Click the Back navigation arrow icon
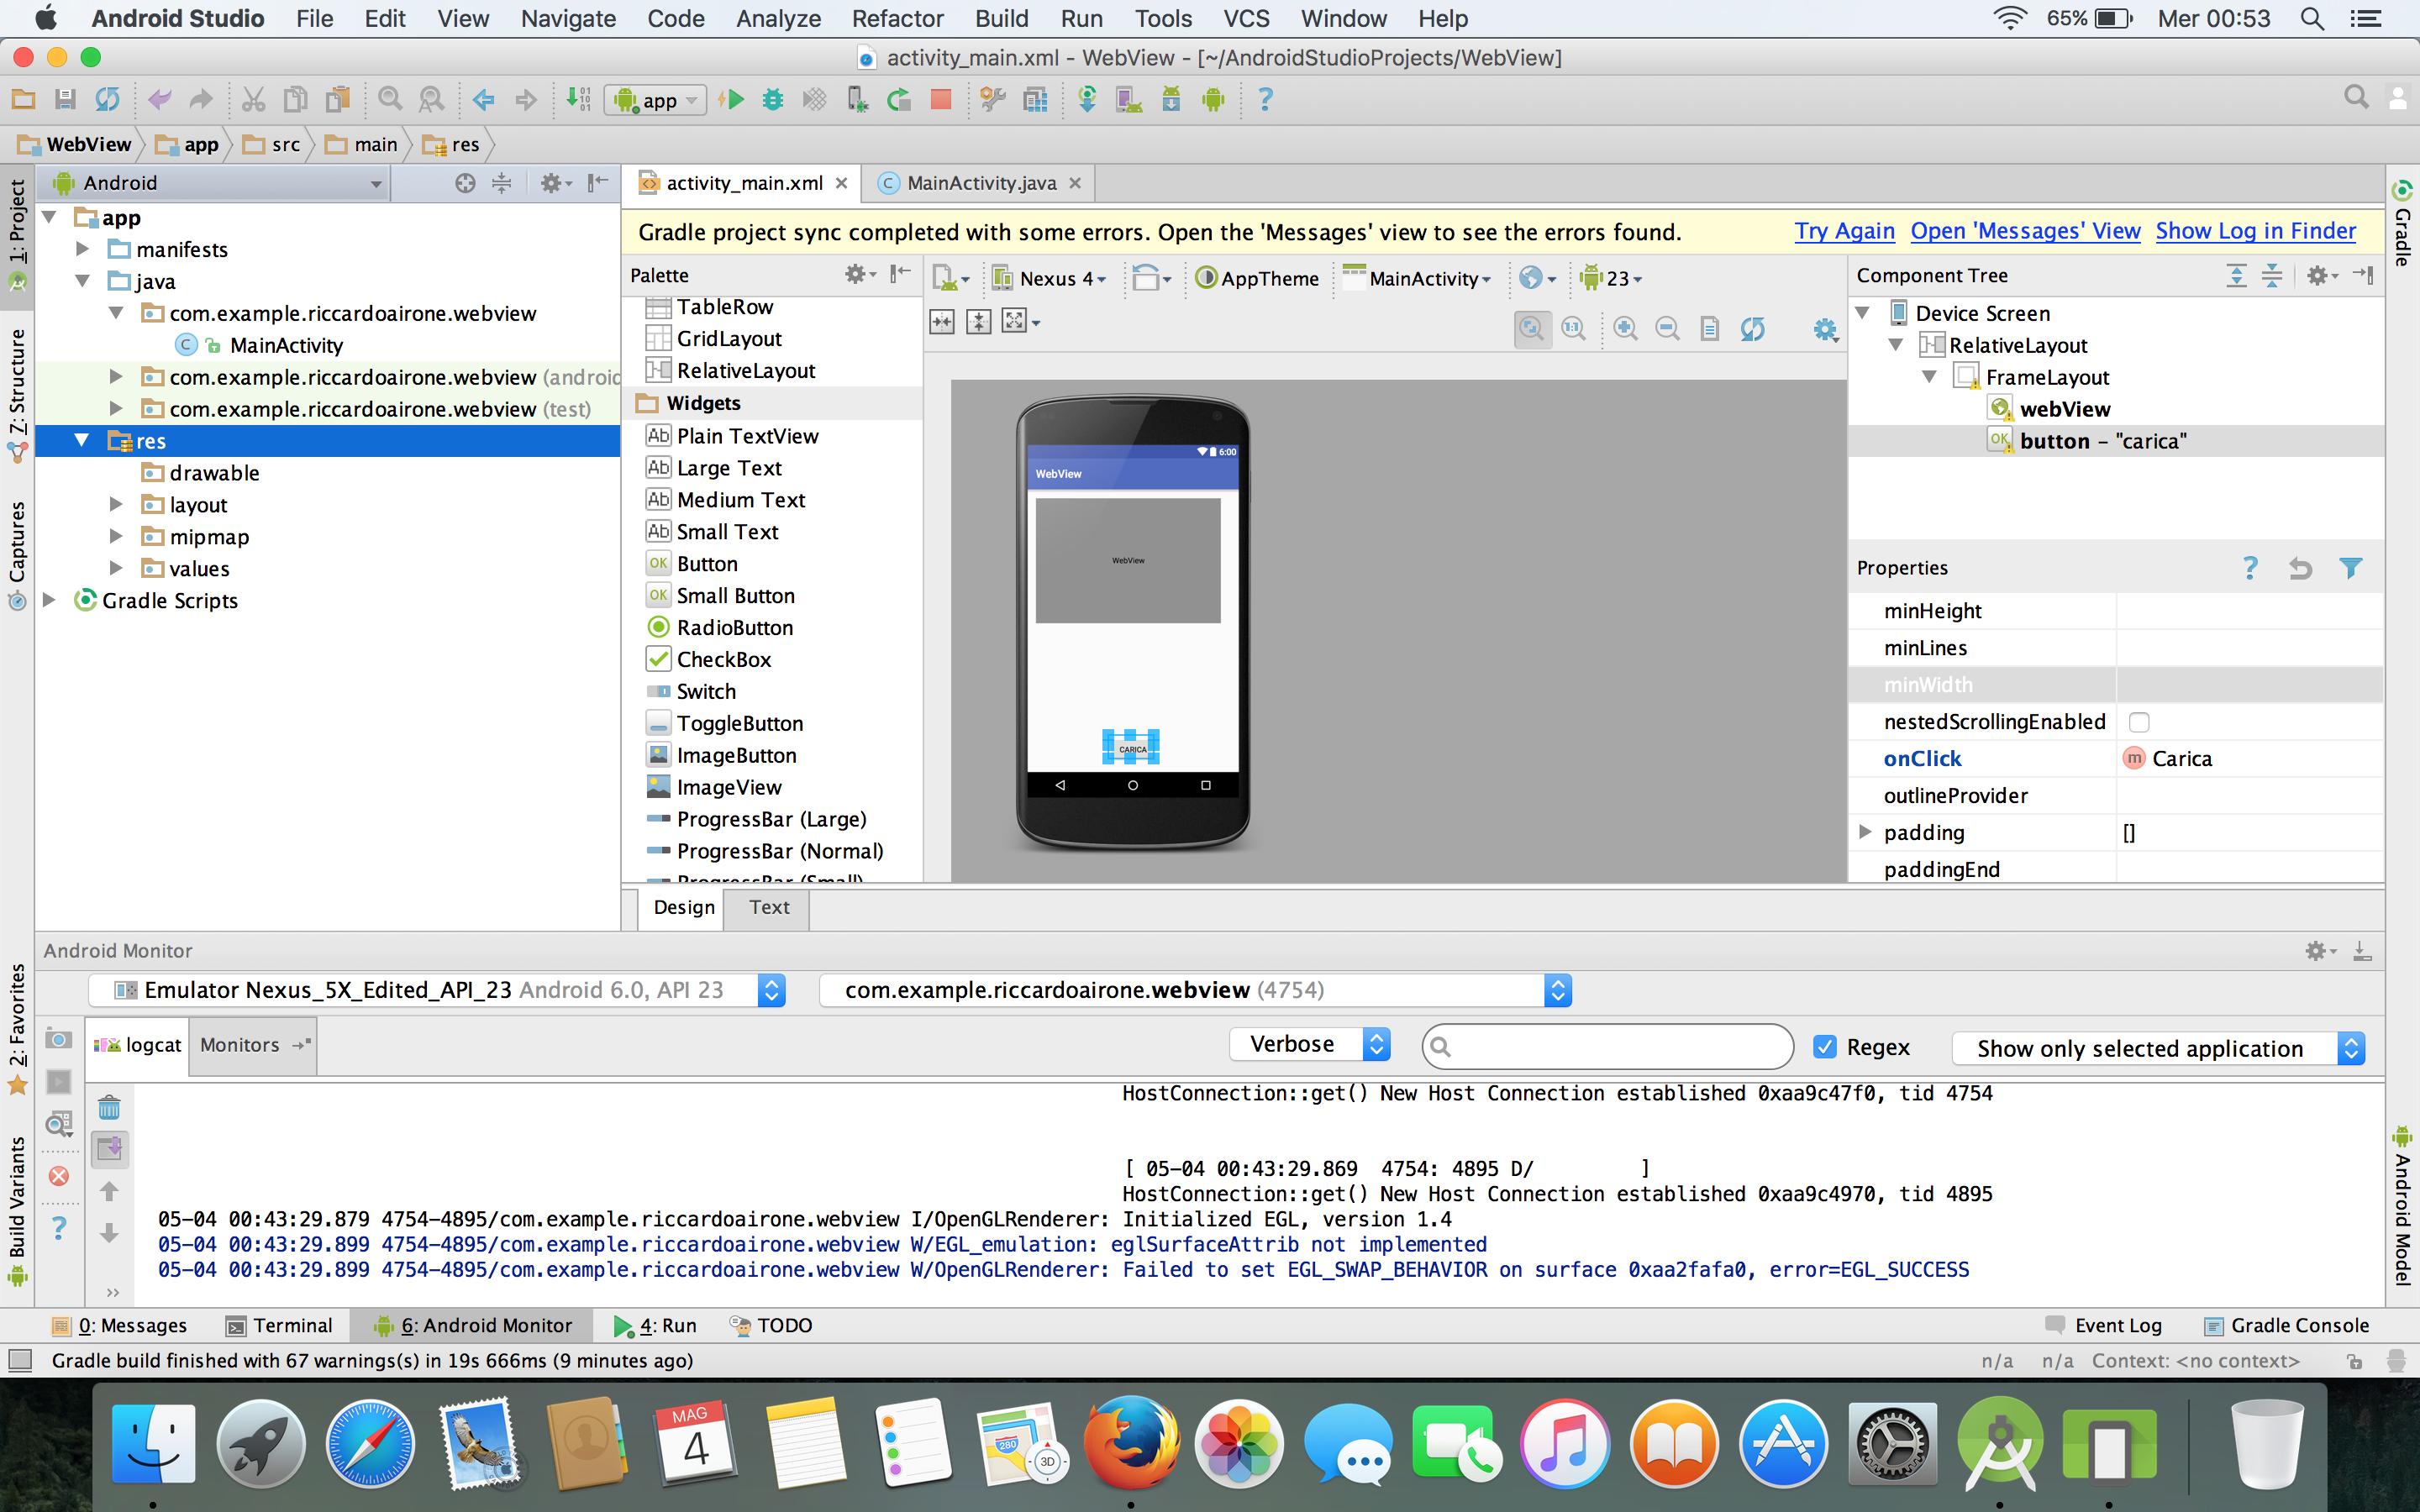The image size is (2420, 1512). (484, 99)
